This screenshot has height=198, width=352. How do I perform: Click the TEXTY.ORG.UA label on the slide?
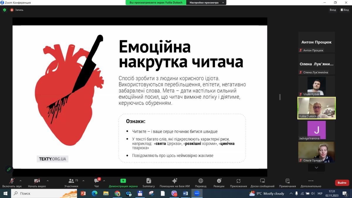pyautogui.click(x=53, y=159)
